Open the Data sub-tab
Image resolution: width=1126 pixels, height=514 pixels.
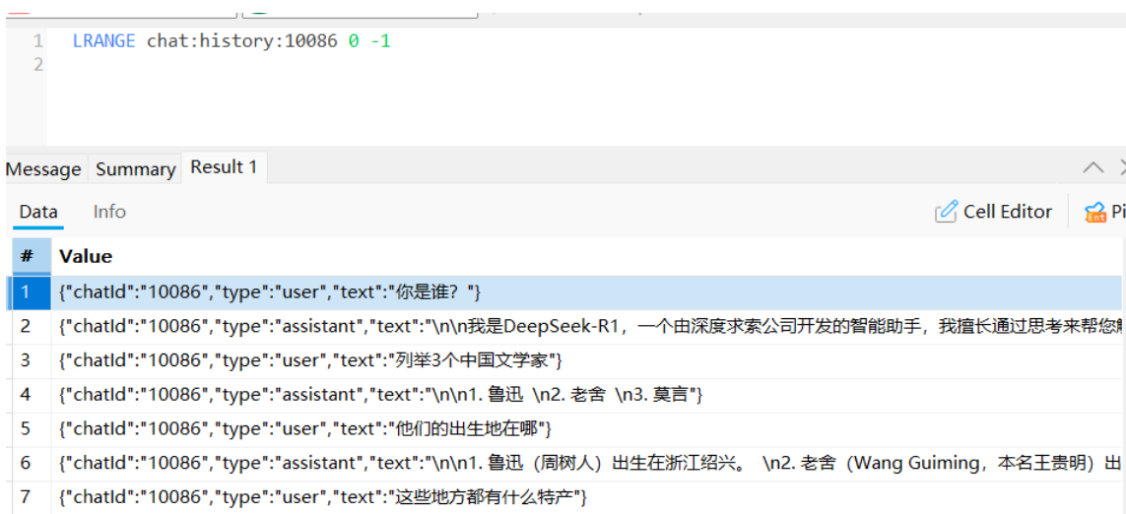point(38,212)
